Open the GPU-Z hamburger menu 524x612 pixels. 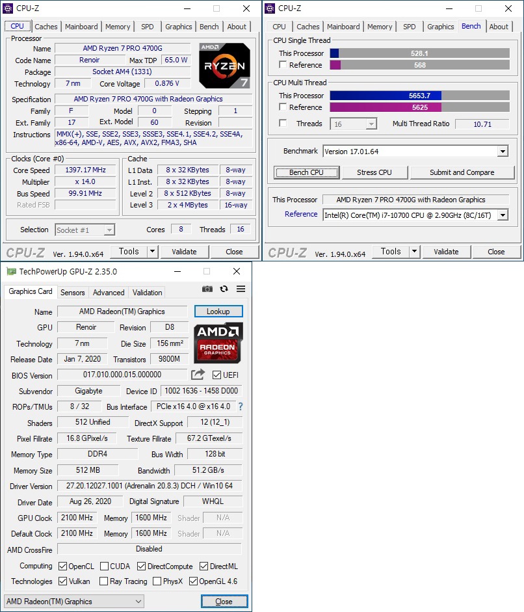[x=241, y=289]
